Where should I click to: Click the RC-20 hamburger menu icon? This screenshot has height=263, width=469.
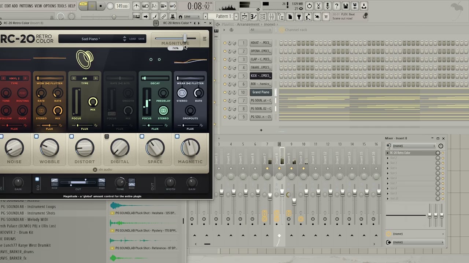click(x=204, y=39)
